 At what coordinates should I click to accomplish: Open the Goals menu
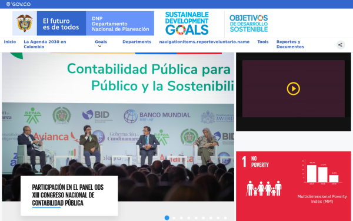[101, 42]
